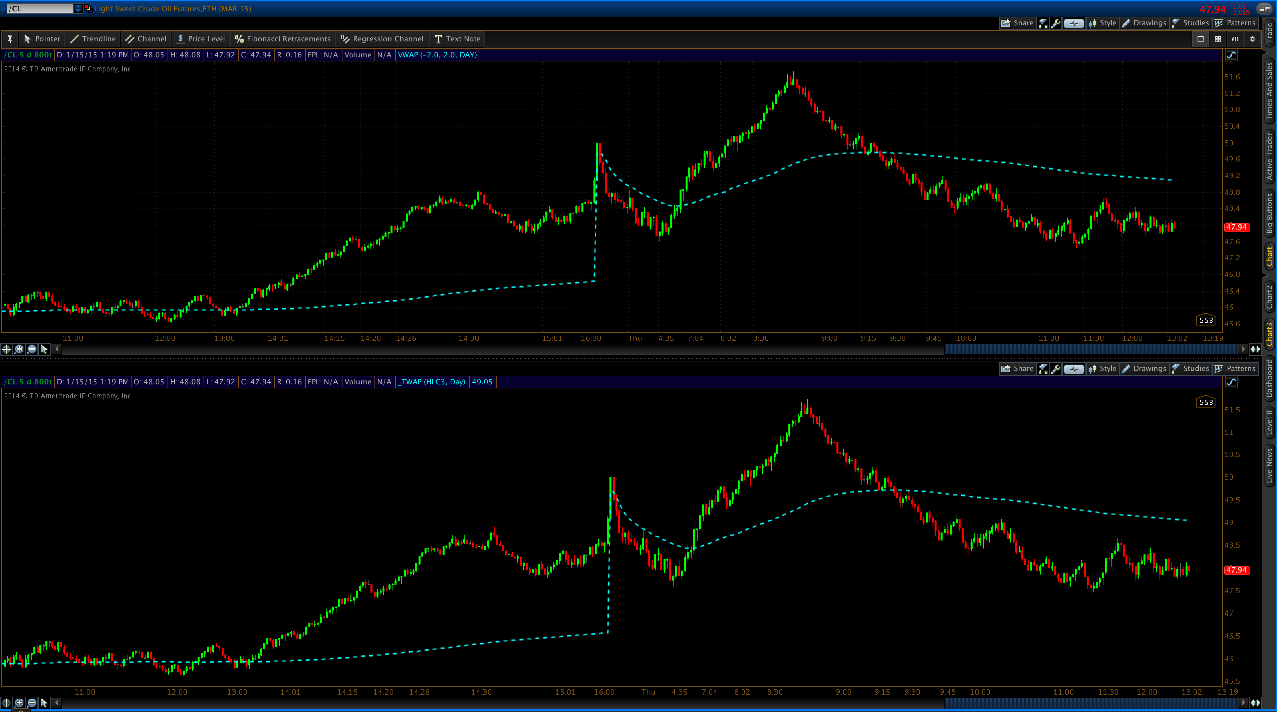Click the expand-axis arrows icon right of upper scrollbar
The width and height of the screenshot is (1277, 712).
pos(1255,349)
